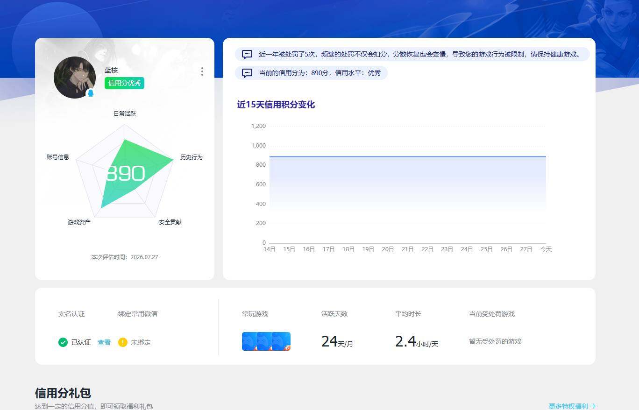Click the 20日 label on chart axis
This screenshot has width=639, height=410.
click(388, 249)
